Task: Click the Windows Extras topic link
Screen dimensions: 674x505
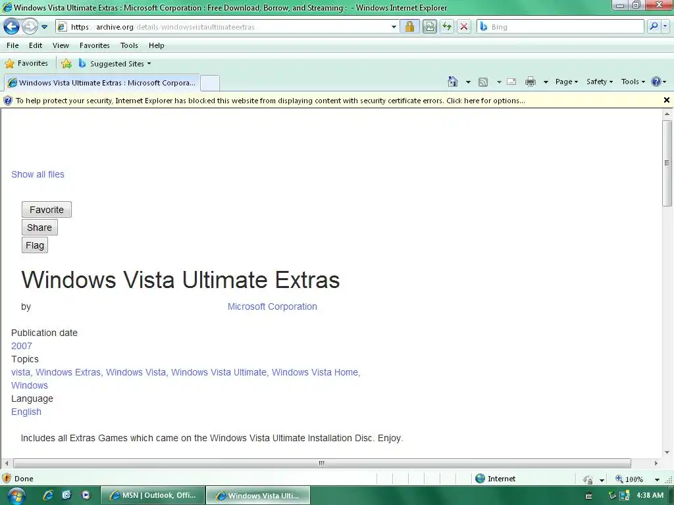Action: click(68, 372)
